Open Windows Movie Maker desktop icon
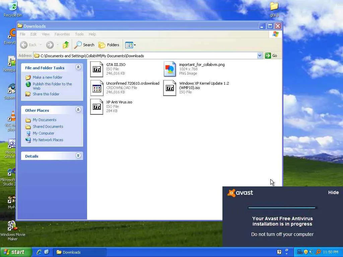The height and width of the screenshot is (257, 343). [13, 231]
